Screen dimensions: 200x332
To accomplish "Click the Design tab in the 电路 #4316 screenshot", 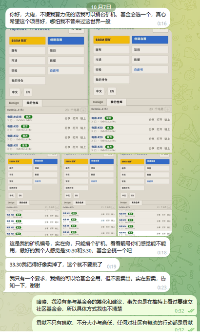I will pos(14,103).
